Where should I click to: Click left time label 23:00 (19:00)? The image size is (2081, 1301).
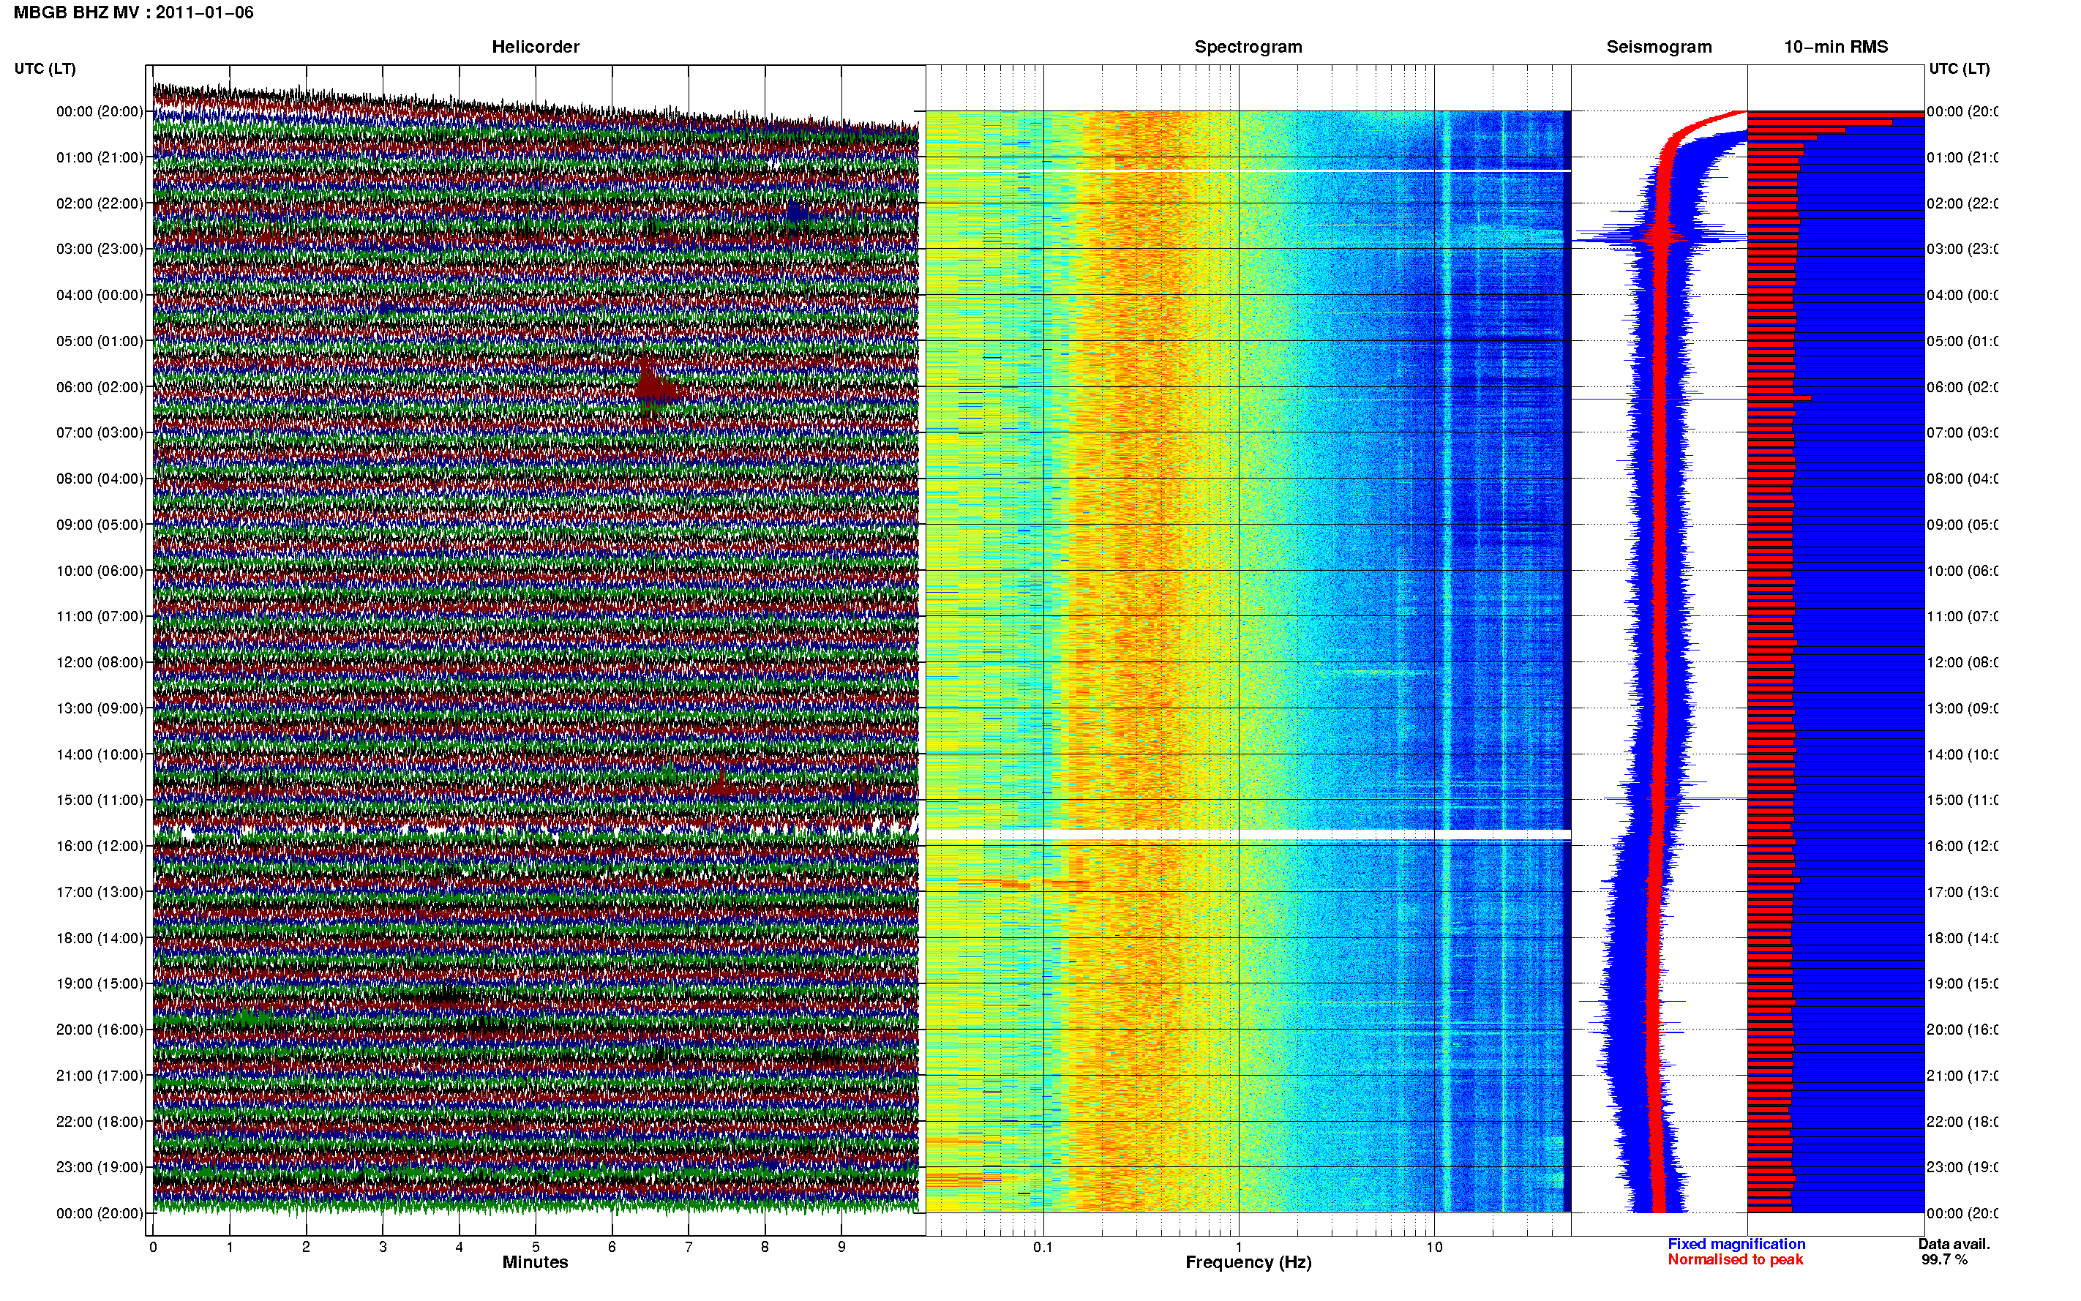(x=100, y=1168)
